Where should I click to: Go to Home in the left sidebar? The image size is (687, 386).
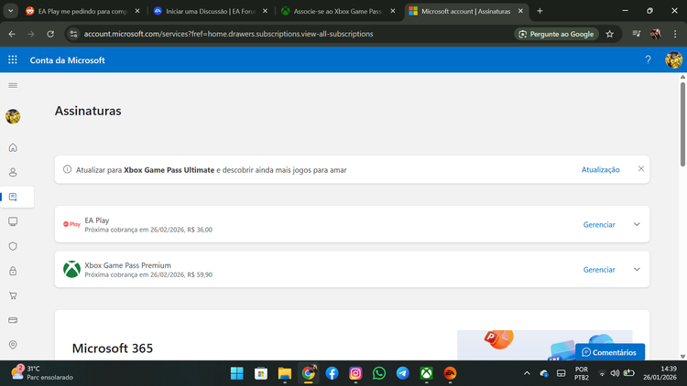[x=13, y=147]
